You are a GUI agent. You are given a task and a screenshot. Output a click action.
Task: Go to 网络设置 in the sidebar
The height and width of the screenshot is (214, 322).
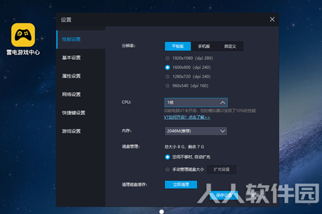pyautogui.click(x=81, y=94)
